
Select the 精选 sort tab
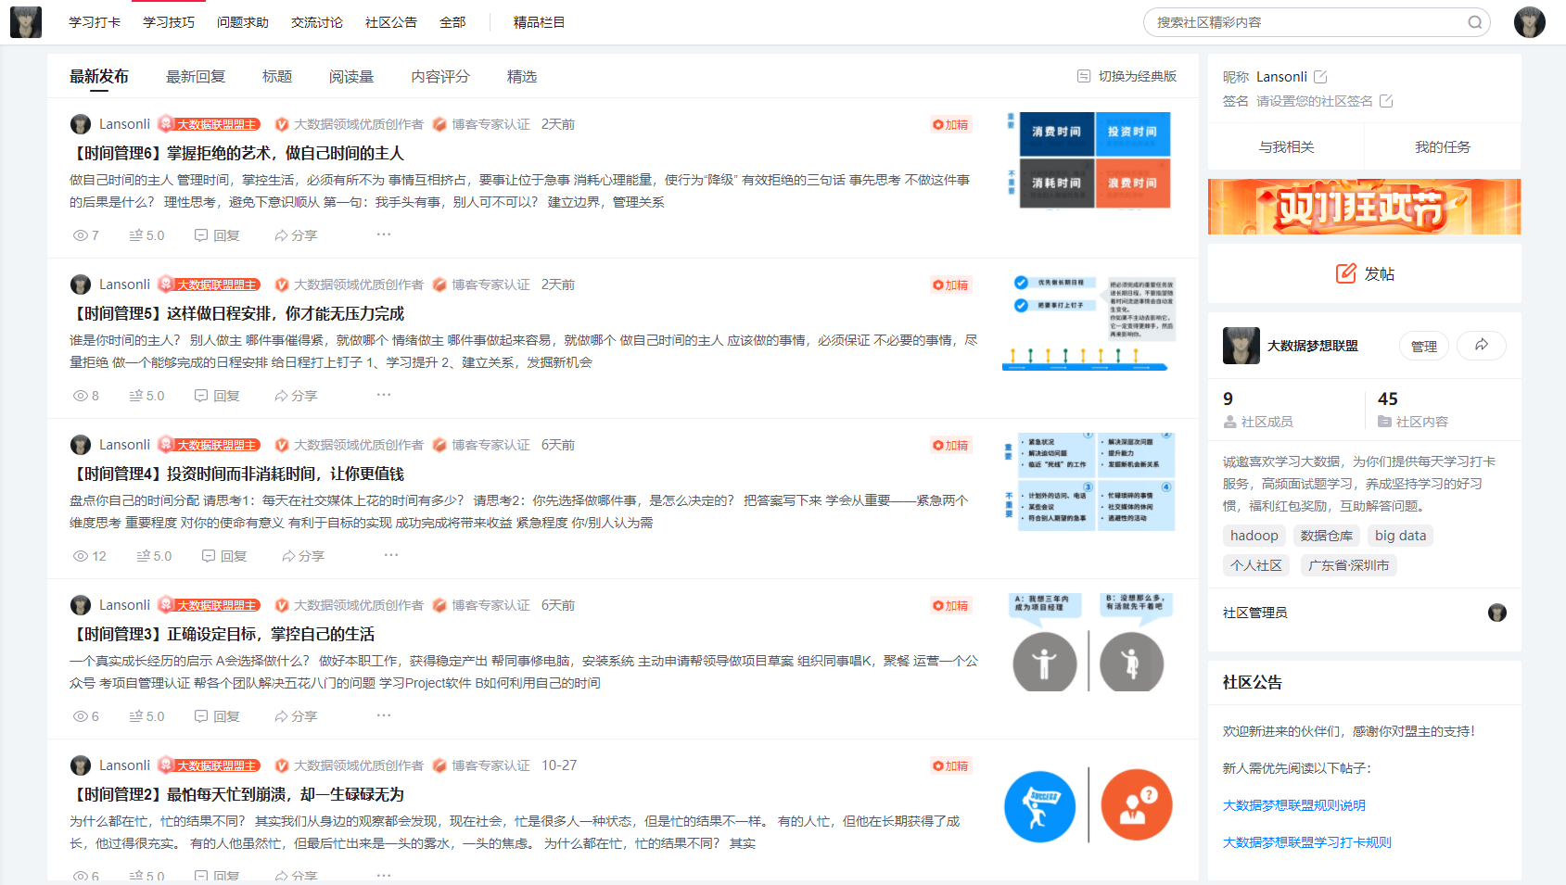coord(522,77)
